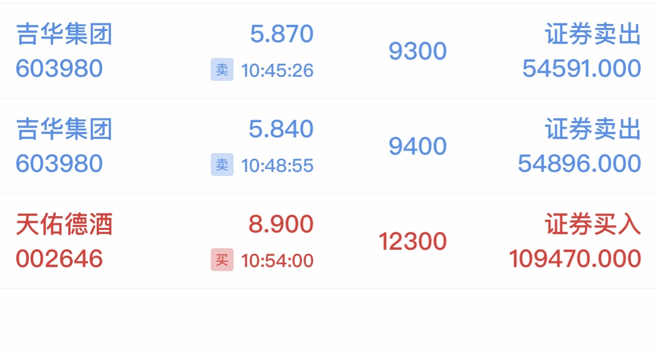Select amount 54591.000
657x351 pixels.
coord(582,69)
